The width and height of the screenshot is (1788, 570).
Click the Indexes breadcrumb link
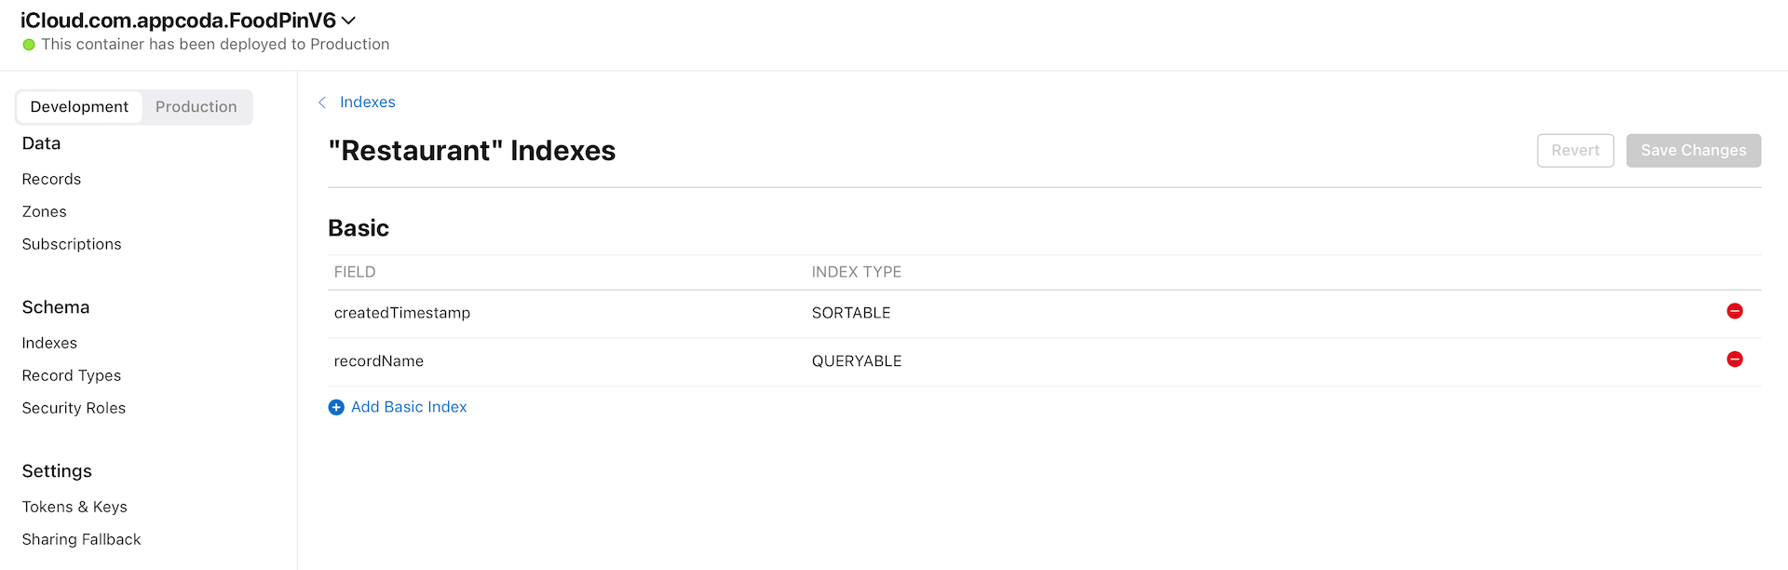click(x=368, y=102)
